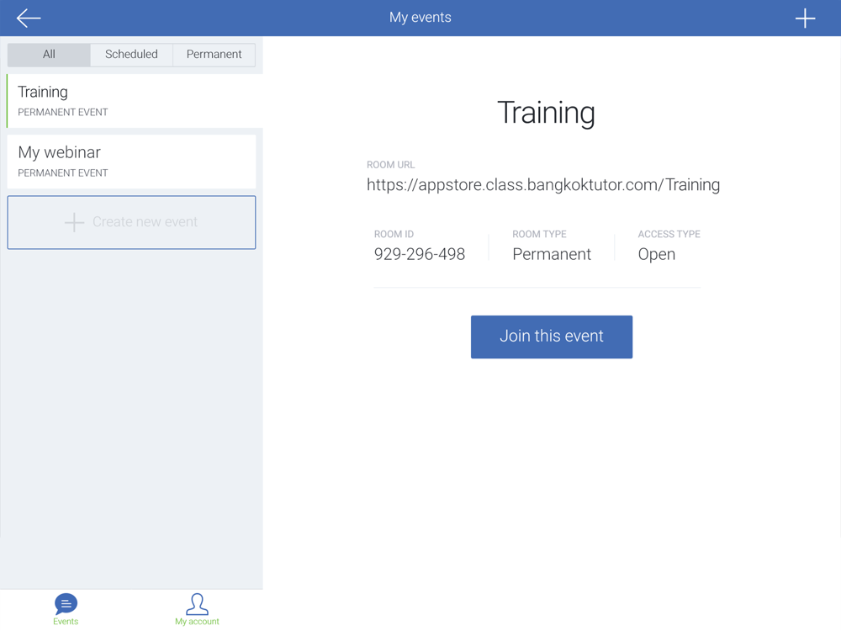Image resolution: width=841 pixels, height=631 pixels.
Task: Click the Training room URL
Action: [542, 185]
